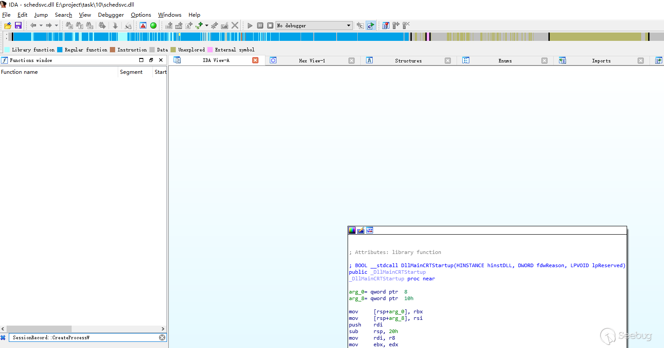Sort functions by the Segment column header
The image size is (664, 348).
(131, 72)
